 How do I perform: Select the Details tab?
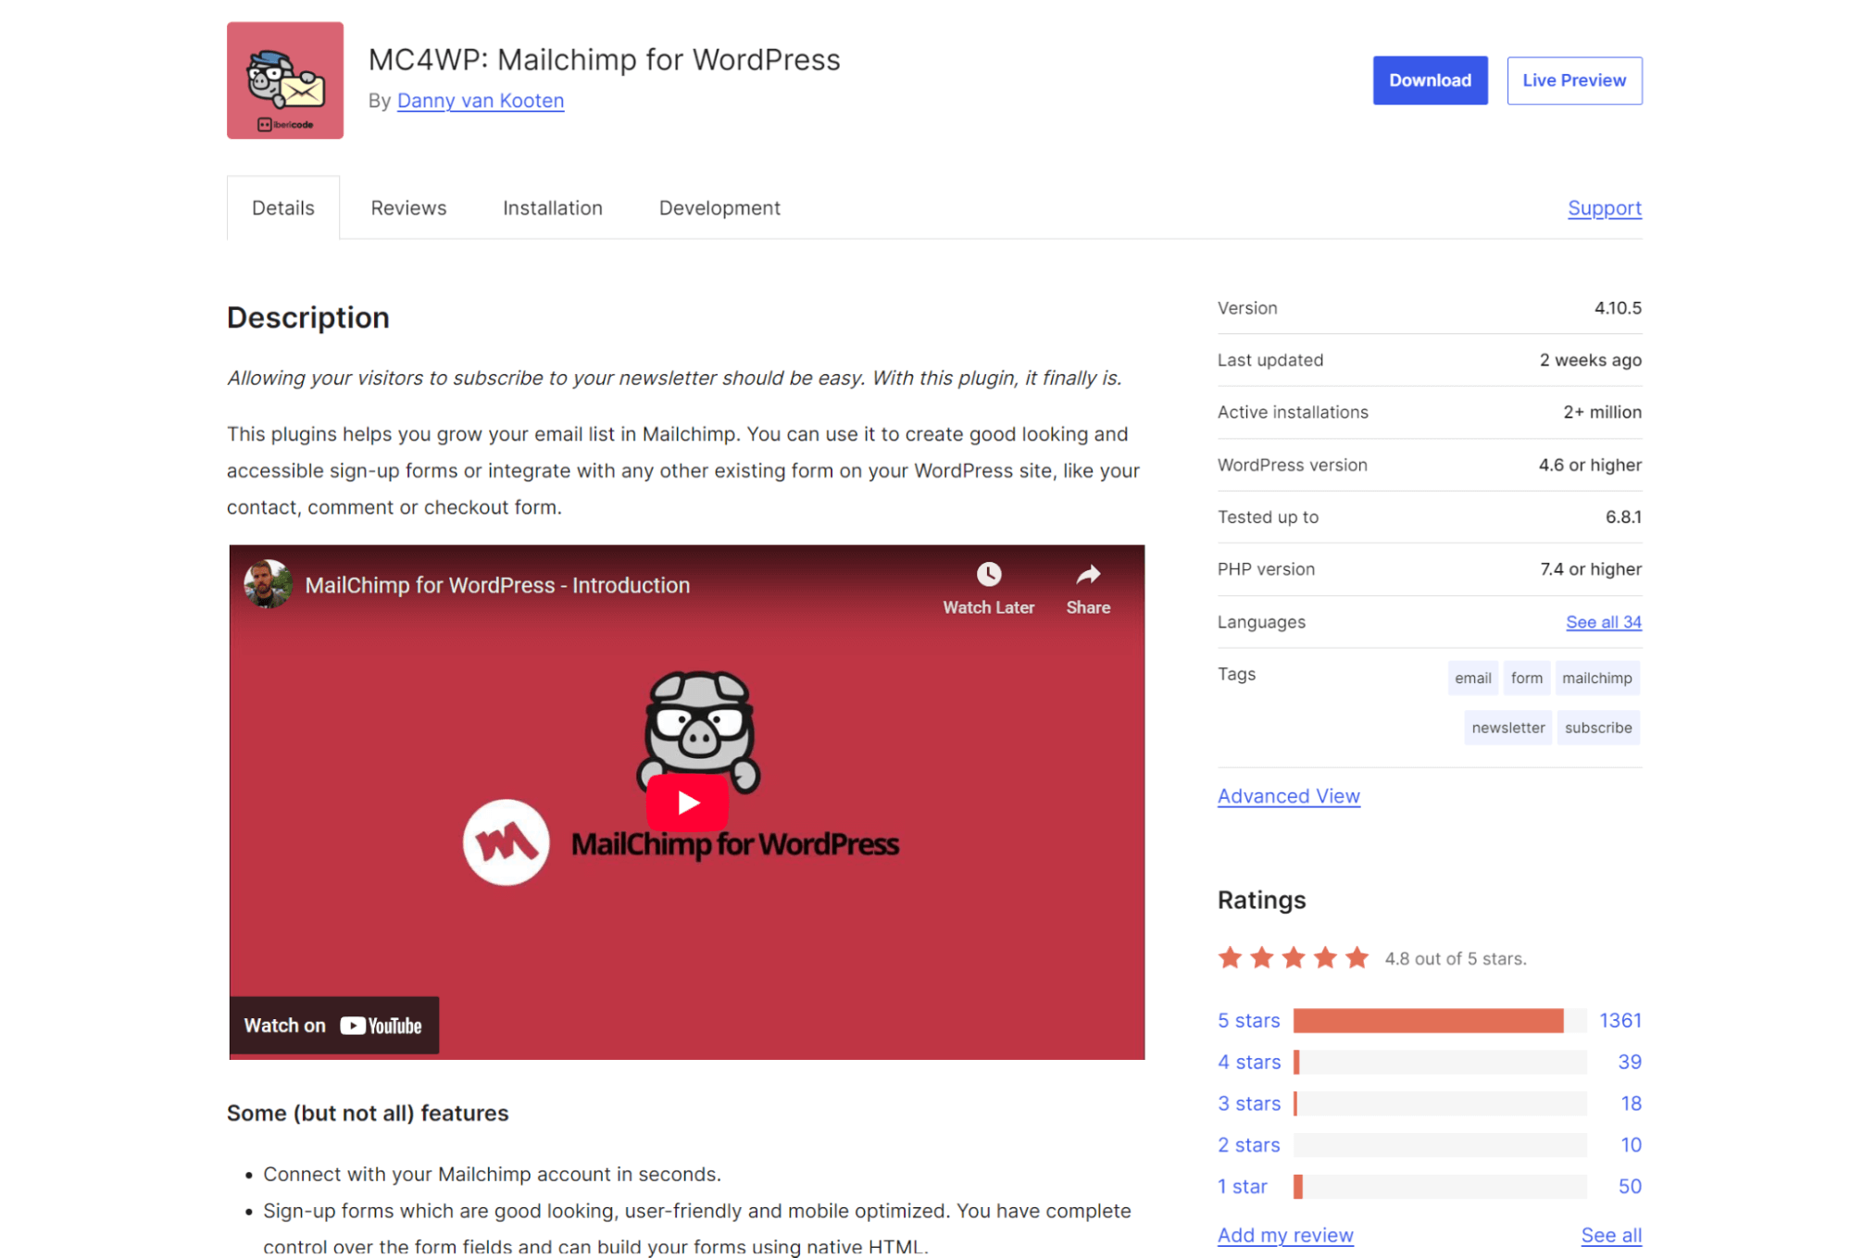282,207
